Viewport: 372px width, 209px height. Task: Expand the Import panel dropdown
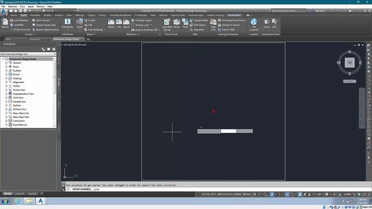click(30, 34)
